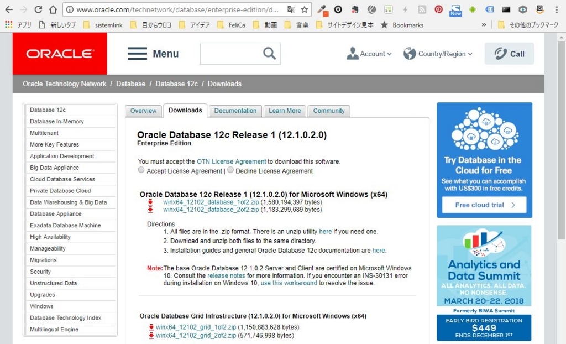The width and height of the screenshot is (566, 344).
Task: Switch to the Learn More tab
Action: click(x=285, y=111)
